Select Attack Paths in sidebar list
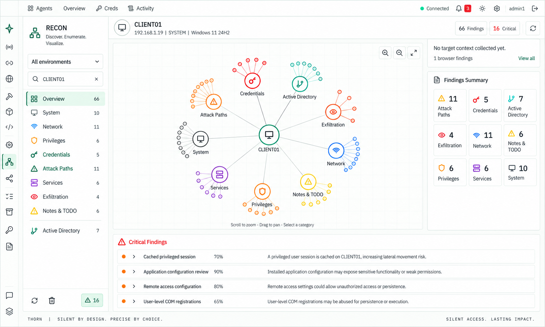This screenshot has height=327, width=545. pyautogui.click(x=66, y=169)
